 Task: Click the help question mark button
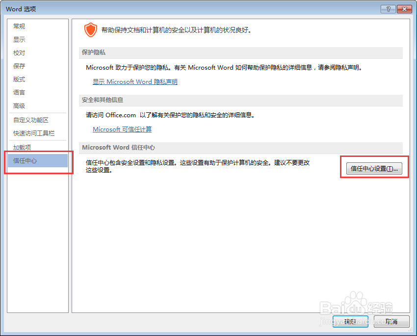click(388, 9)
